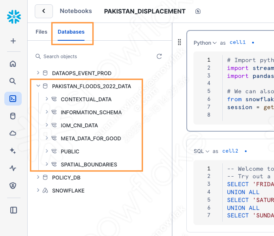This screenshot has height=236, width=274.
Task: Select the INFORMATION_SCHEMA row
Action: pos(91,112)
